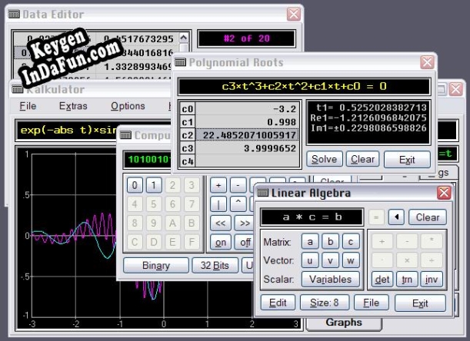Click the Data Editor scrollbar up arrow
Screen dimensions: 470x341
pos(183,38)
